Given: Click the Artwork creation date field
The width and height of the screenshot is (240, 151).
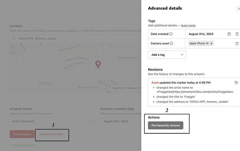Looking at the screenshot, I should [121, 121].
